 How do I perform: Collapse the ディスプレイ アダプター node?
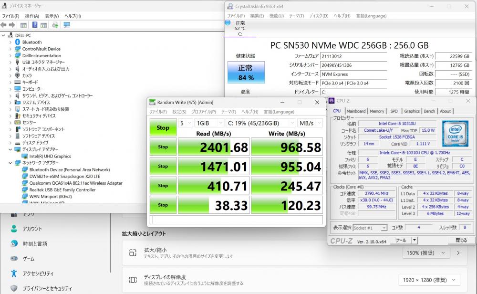click(10, 149)
